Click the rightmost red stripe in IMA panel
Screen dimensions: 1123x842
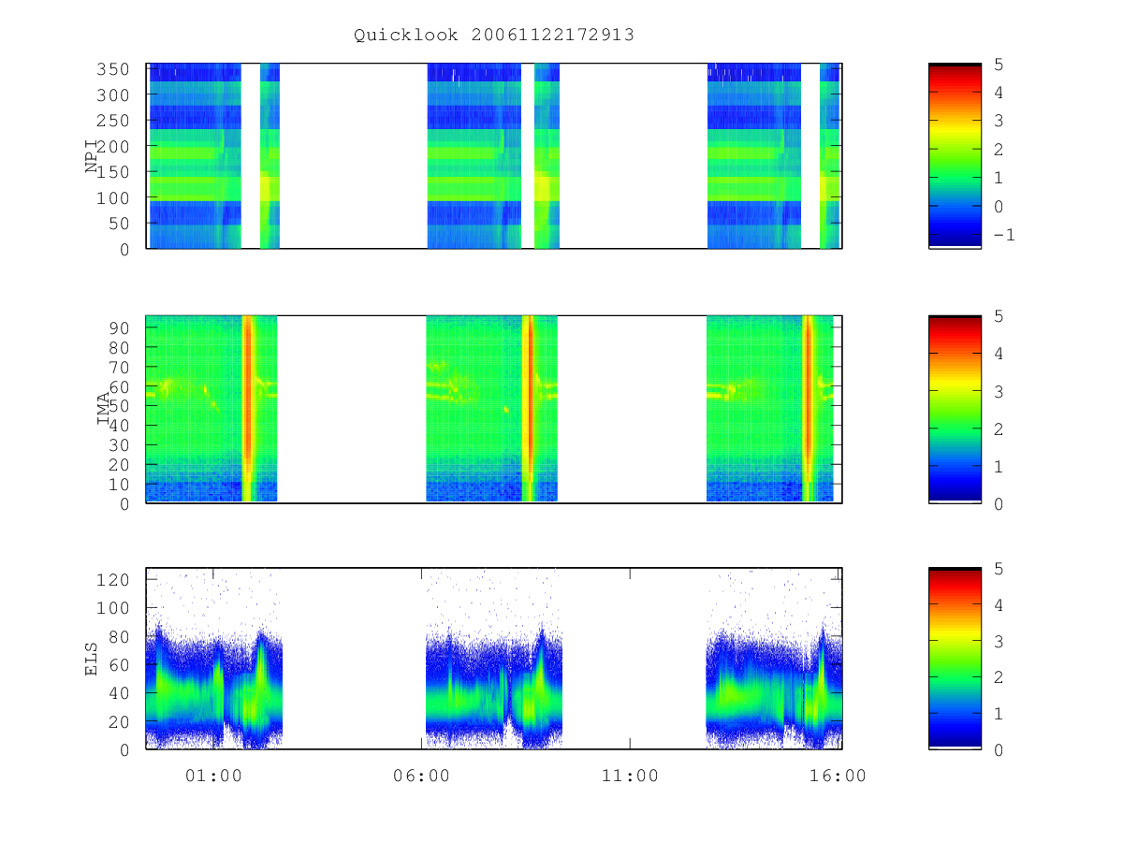[x=808, y=409]
